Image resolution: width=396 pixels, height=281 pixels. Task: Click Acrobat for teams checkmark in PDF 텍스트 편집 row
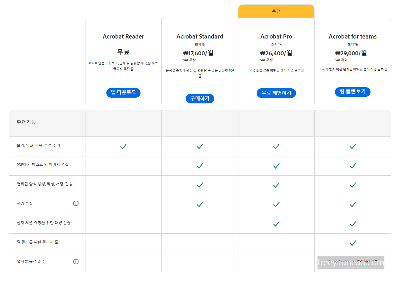point(353,166)
